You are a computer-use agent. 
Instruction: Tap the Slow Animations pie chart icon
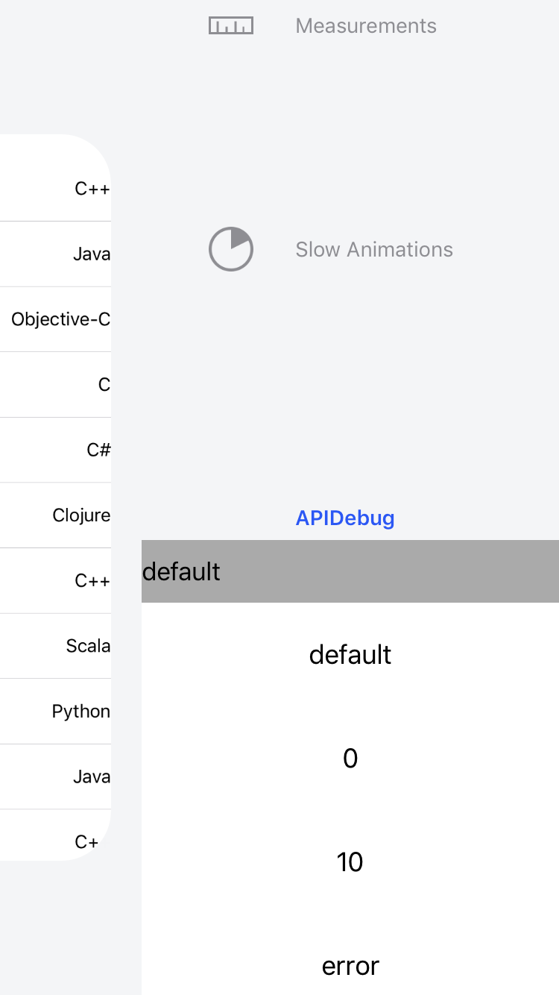tap(230, 249)
